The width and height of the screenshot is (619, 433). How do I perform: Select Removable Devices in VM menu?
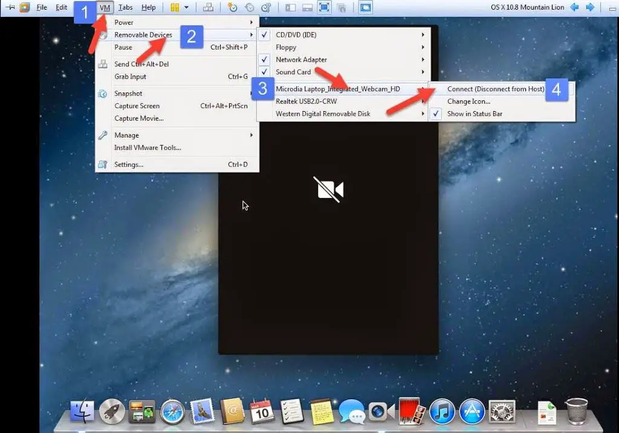click(x=177, y=34)
